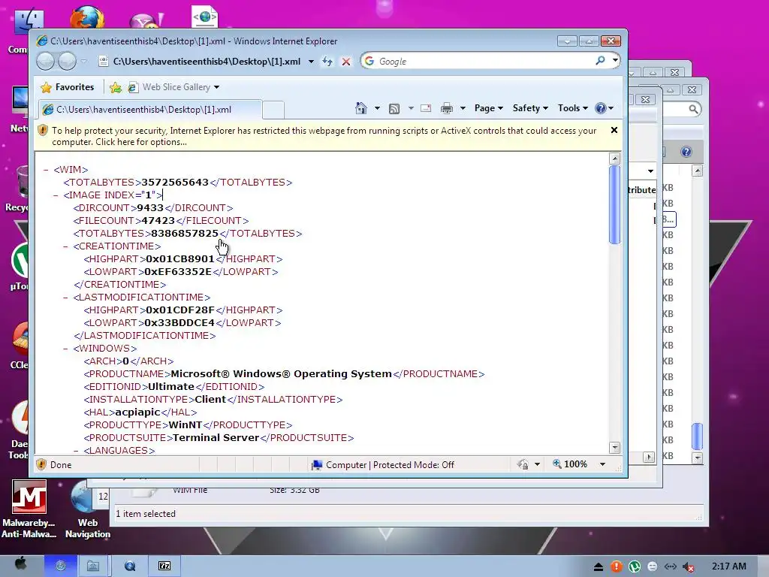
Task: Click the blue Help icon
Action: pyautogui.click(x=600, y=108)
